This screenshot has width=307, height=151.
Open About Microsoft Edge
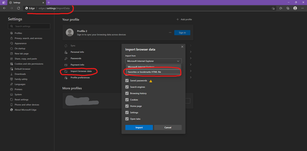pyautogui.click(x=26, y=110)
